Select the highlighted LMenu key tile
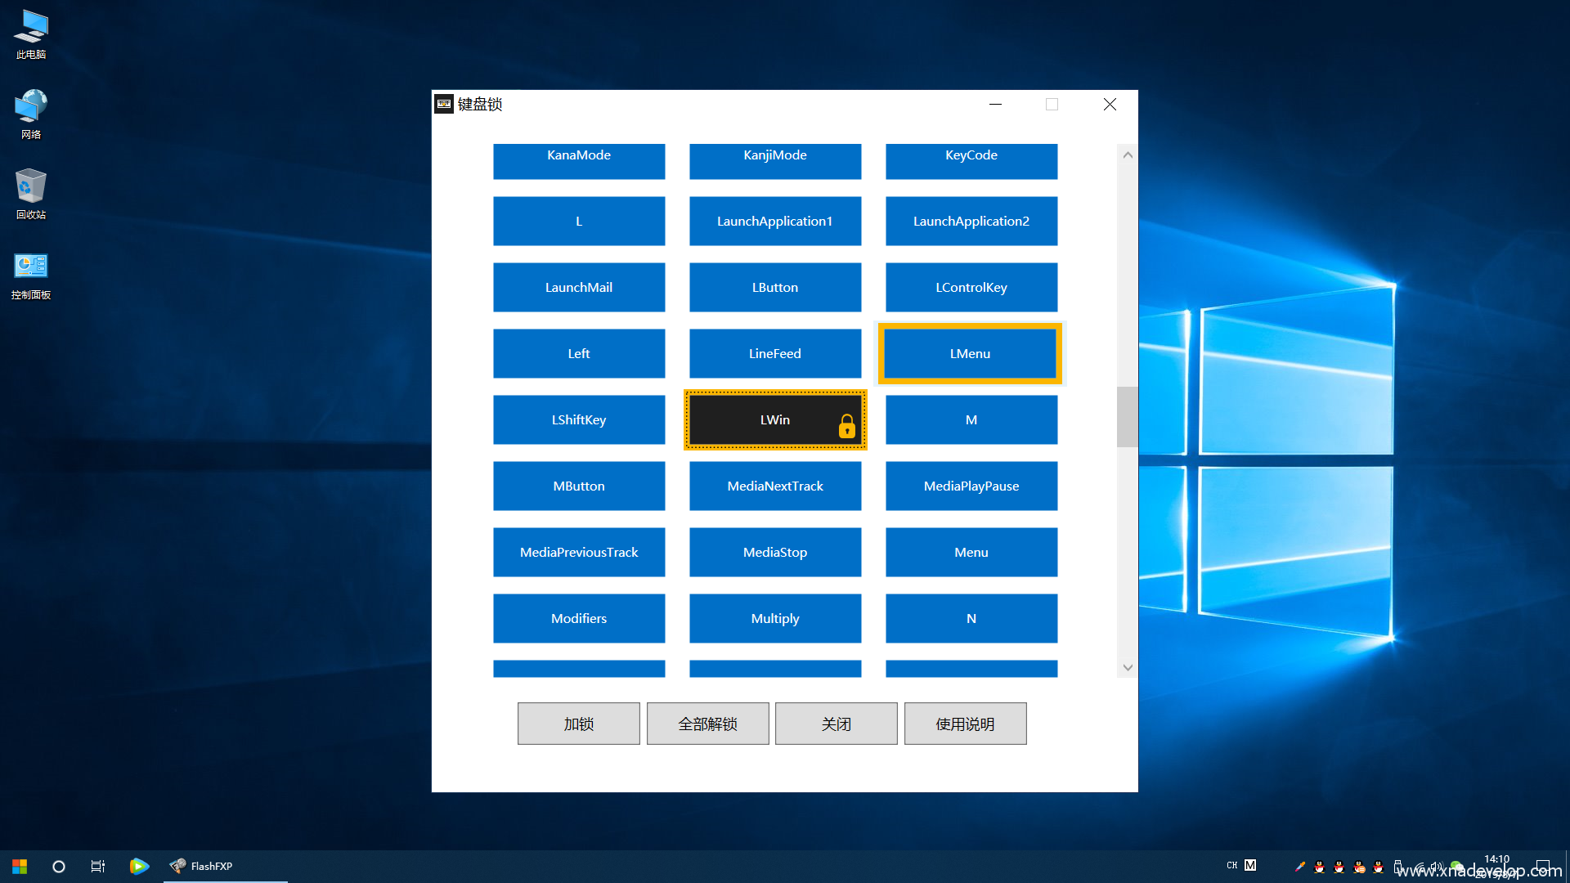Screen dimensions: 1570x883 tap(970, 353)
